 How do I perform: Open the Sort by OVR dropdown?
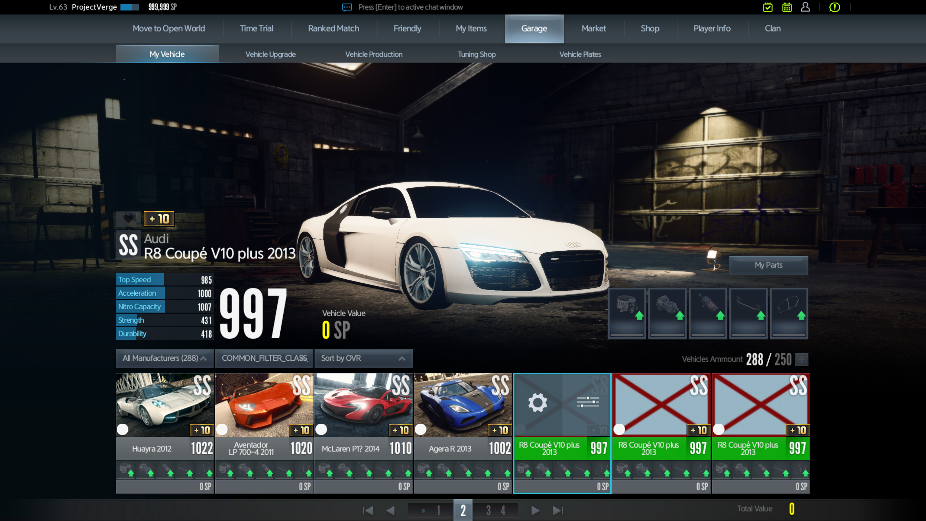point(364,358)
